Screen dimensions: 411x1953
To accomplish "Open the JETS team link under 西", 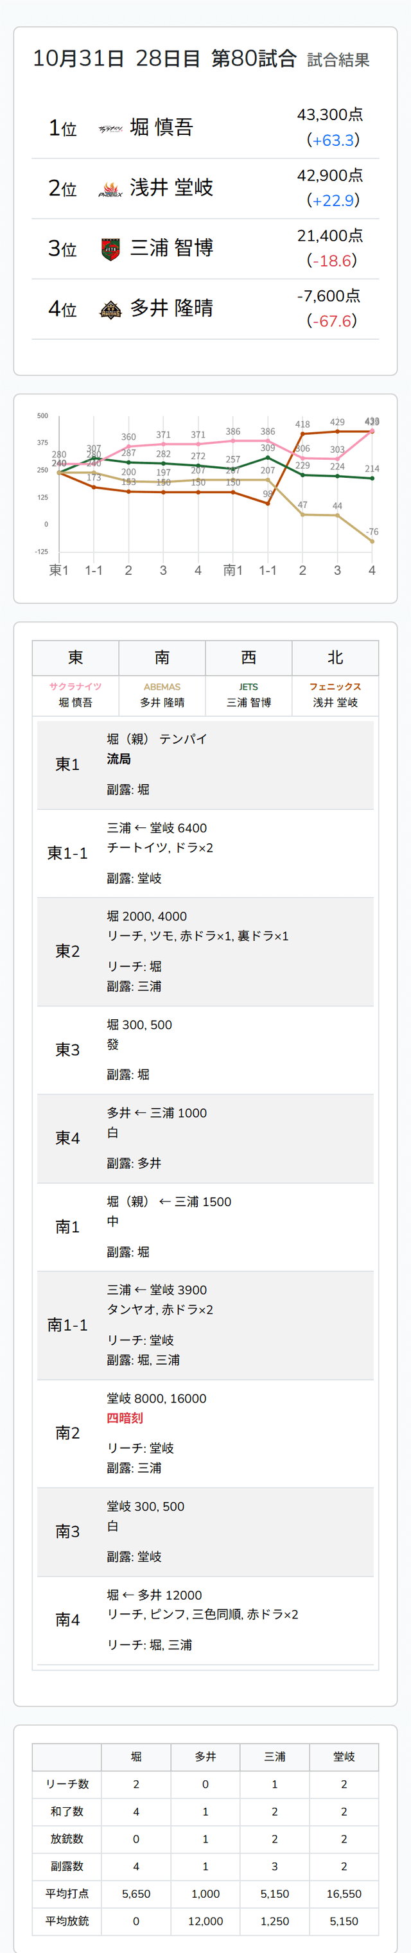I will point(249,686).
